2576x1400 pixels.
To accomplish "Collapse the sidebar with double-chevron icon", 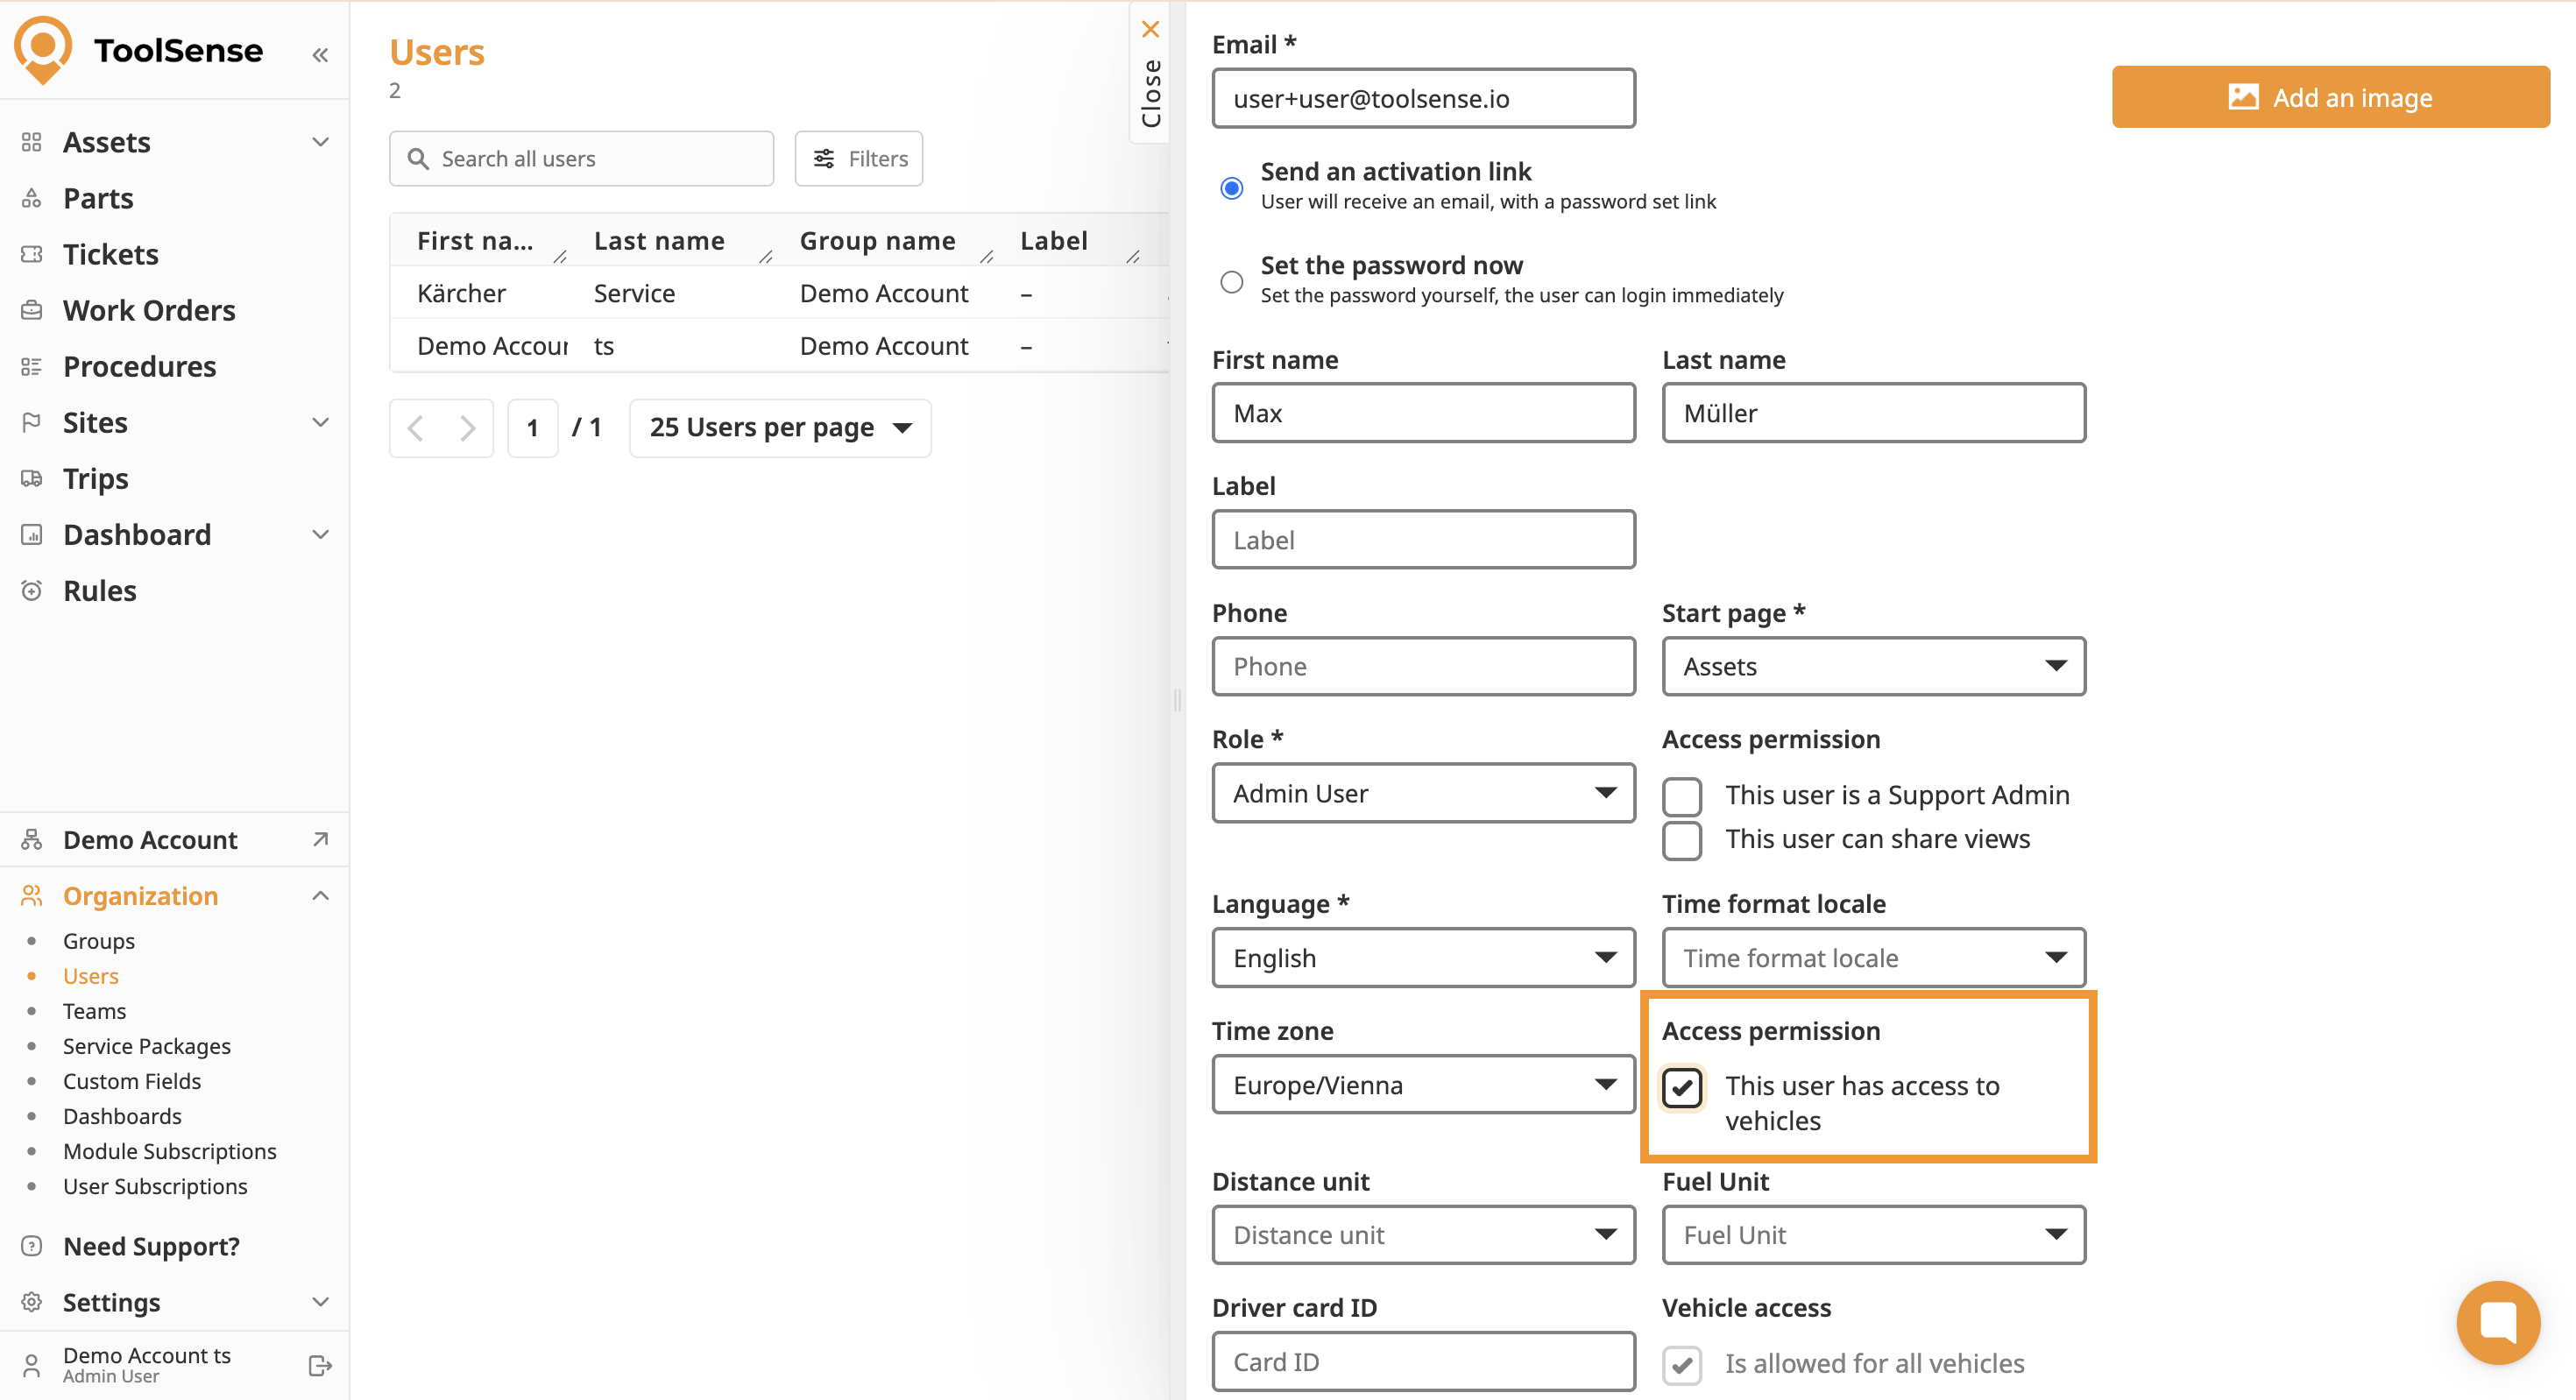I will [320, 55].
